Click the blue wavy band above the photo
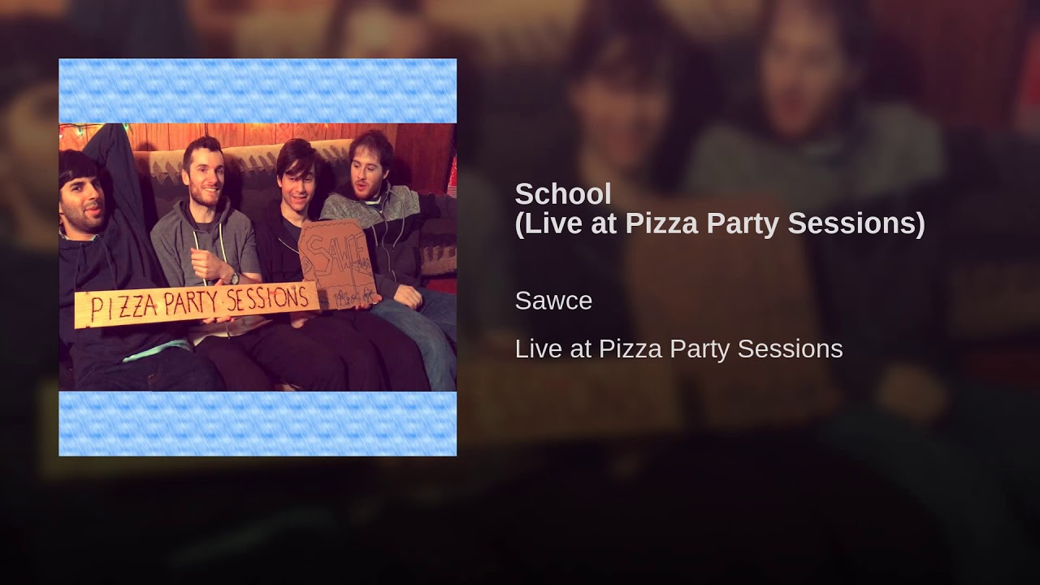 (x=258, y=90)
